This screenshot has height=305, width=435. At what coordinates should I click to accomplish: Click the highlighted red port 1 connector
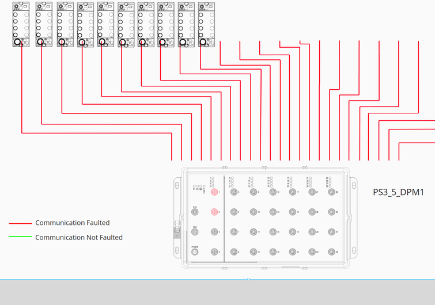tap(214, 192)
